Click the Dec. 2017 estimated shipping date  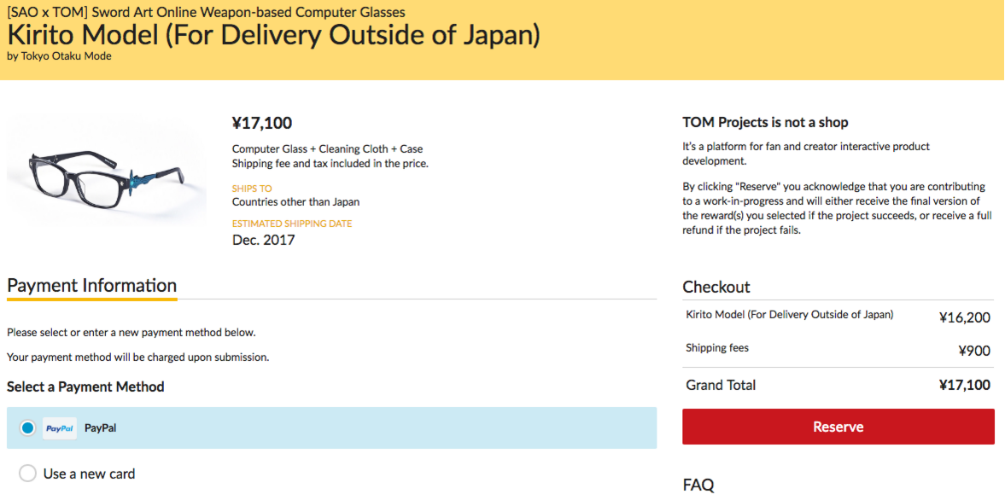[x=264, y=241]
